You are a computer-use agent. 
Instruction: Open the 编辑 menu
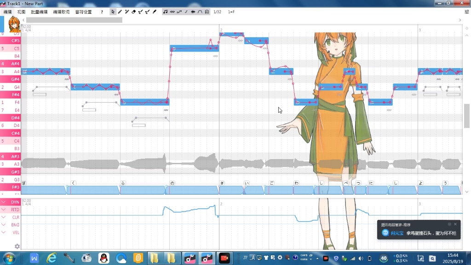pyautogui.click(x=7, y=12)
